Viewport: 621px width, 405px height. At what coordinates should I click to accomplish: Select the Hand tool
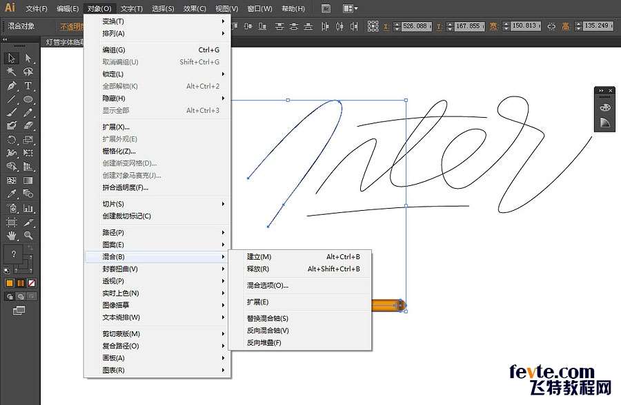point(12,236)
